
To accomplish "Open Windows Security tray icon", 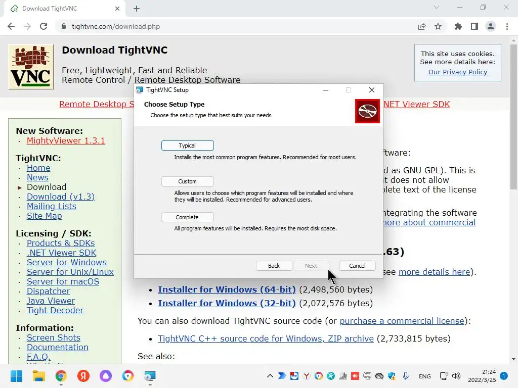I will click(x=392, y=376).
